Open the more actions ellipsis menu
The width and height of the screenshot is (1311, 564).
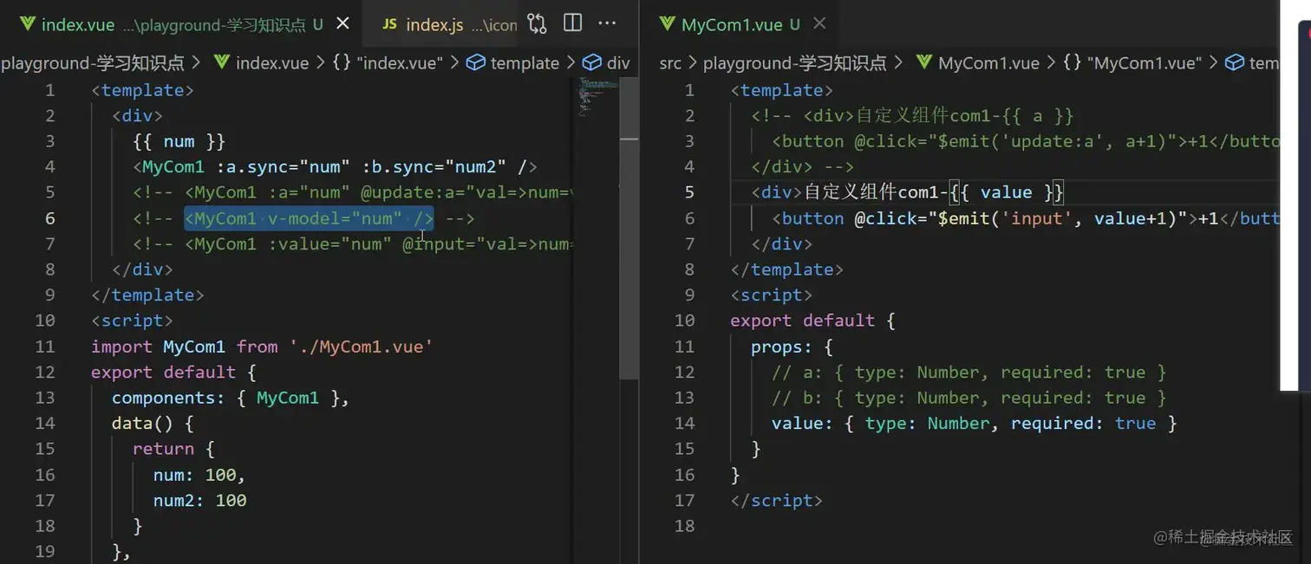pyautogui.click(x=607, y=23)
